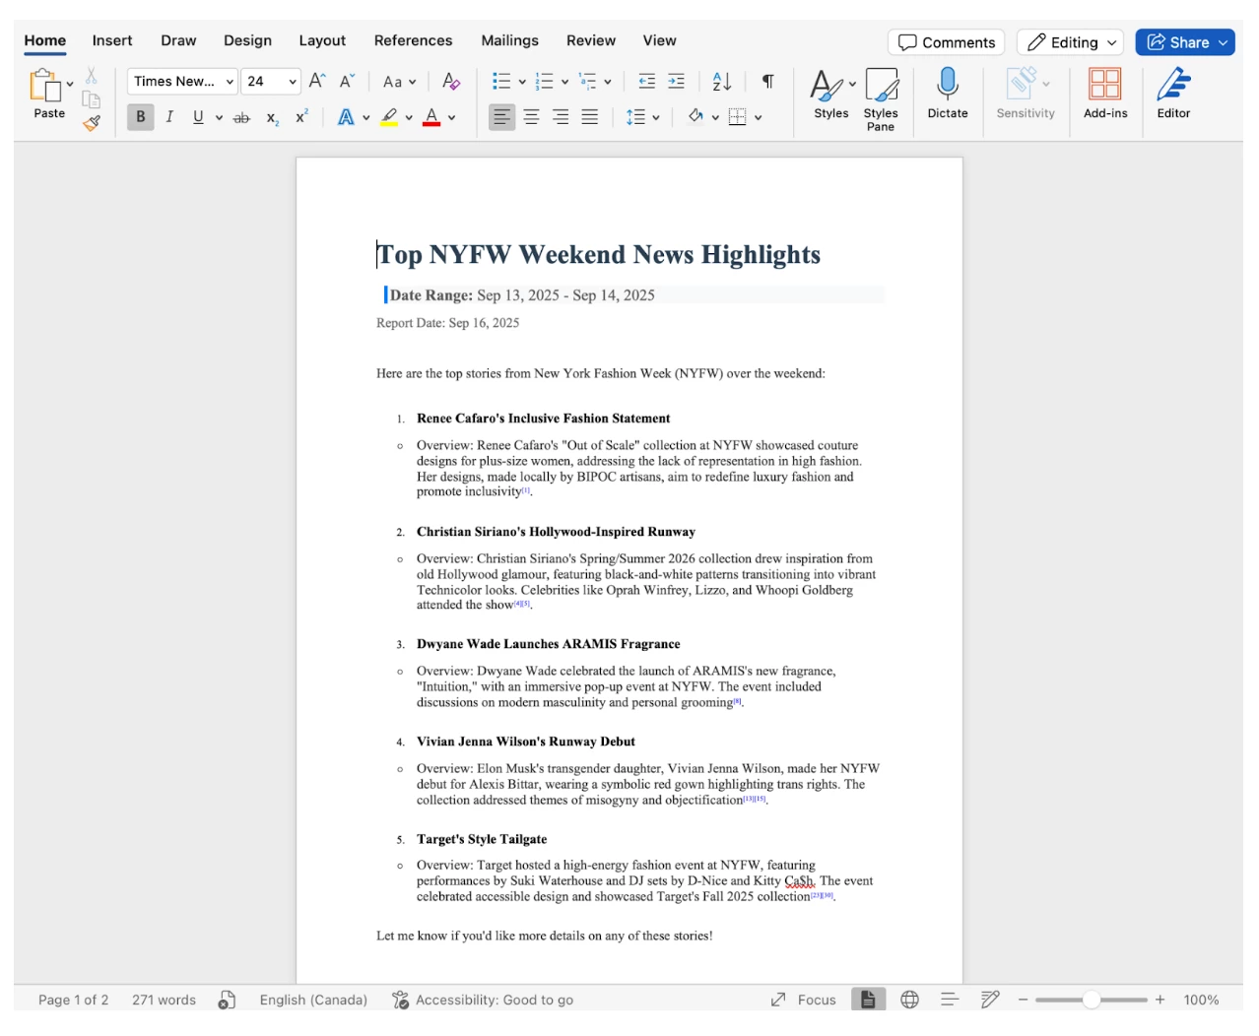
Task: Toggle Bold formatting
Action: coord(141,117)
